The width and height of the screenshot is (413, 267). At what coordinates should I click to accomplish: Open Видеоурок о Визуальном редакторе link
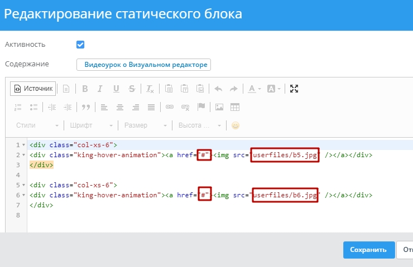coord(143,65)
